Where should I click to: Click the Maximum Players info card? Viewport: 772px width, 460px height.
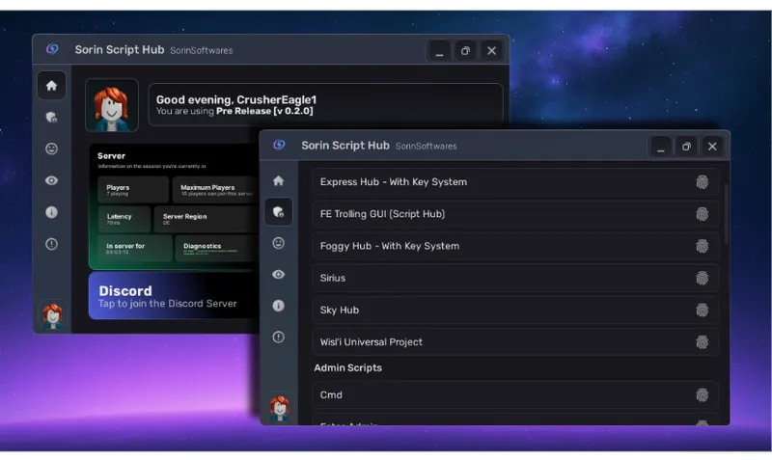click(x=215, y=190)
